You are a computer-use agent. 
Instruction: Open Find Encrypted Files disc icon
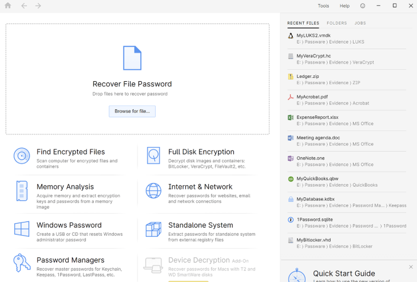click(x=22, y=156)
